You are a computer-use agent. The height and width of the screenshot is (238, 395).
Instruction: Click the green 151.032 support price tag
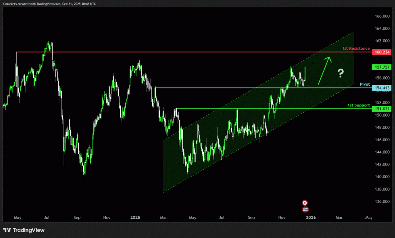pos(381,109)
